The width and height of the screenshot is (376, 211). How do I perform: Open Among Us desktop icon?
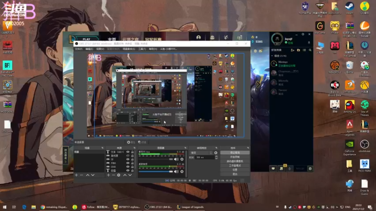point(350,106)
